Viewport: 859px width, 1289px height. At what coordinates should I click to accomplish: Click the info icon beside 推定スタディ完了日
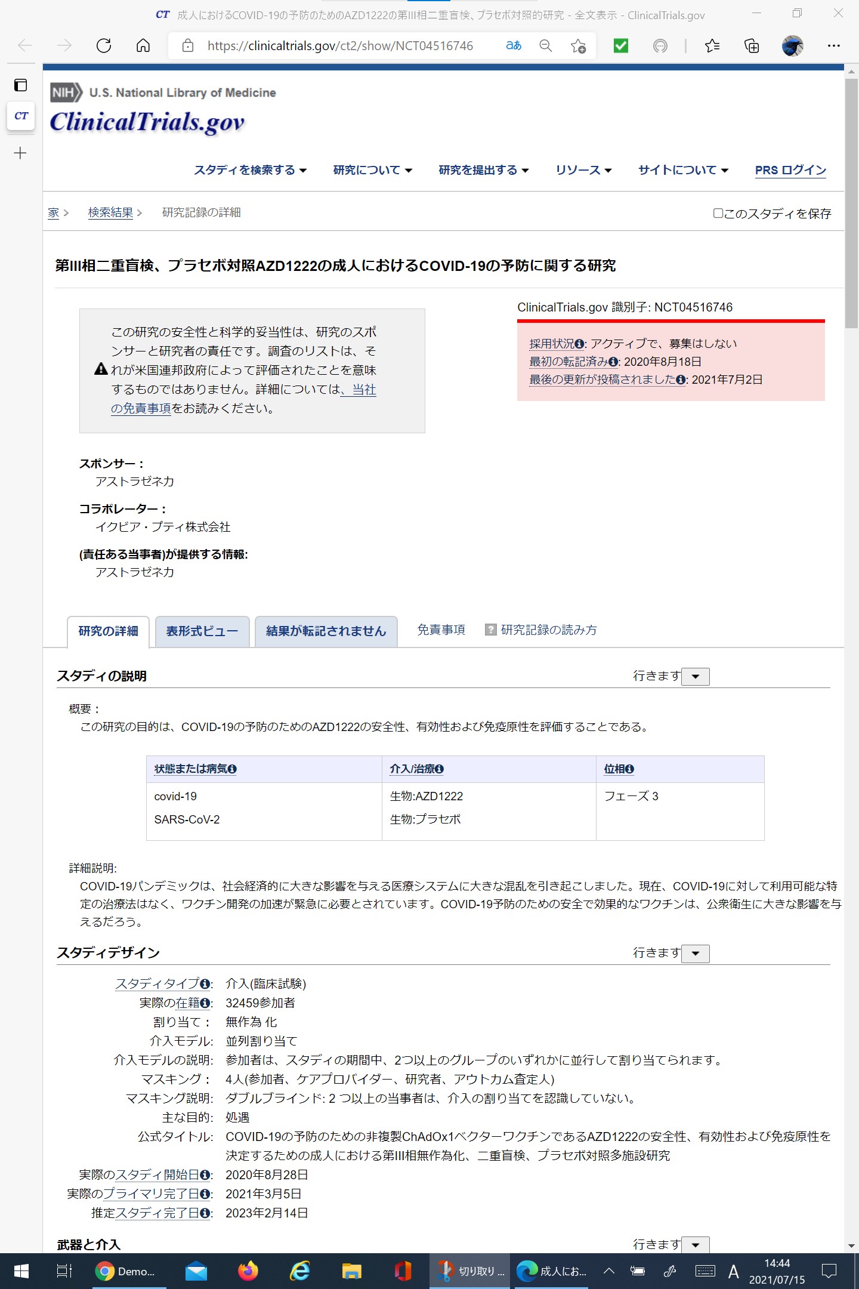[x=205, y=1213]
